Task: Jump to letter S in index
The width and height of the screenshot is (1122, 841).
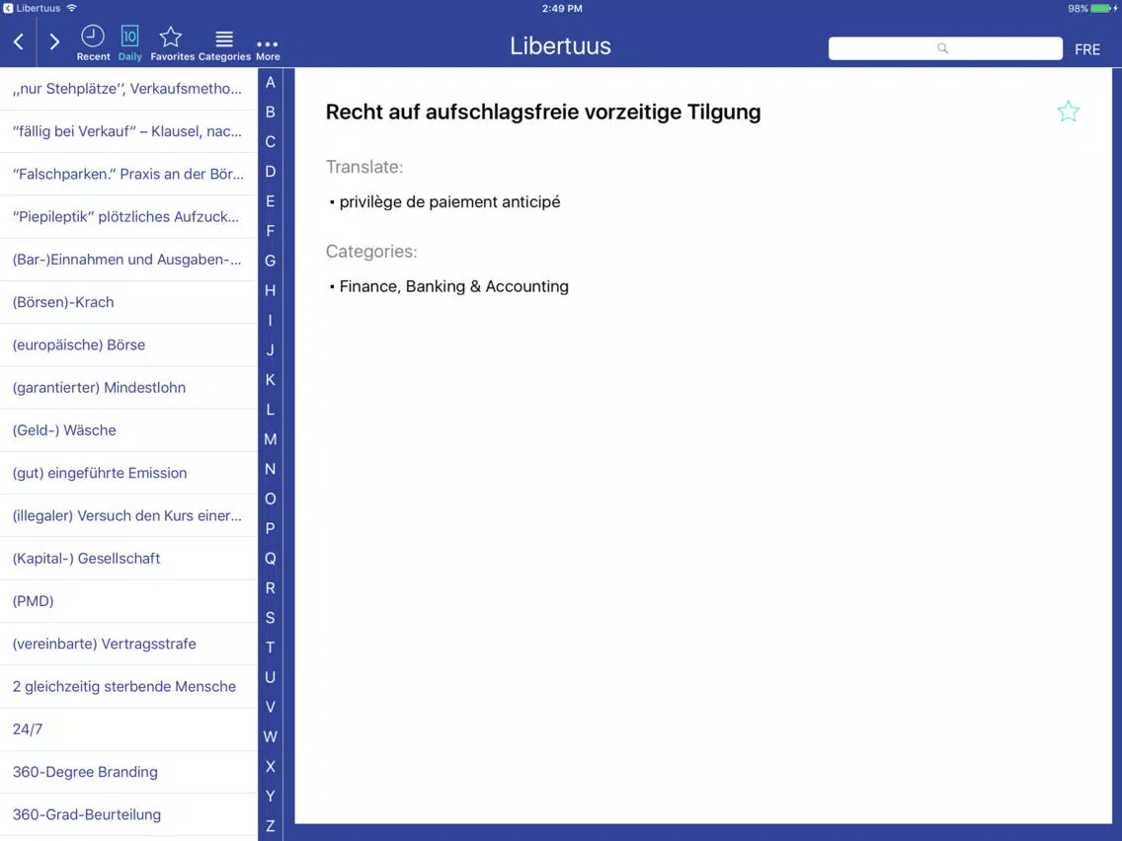Action: [271, 618]
